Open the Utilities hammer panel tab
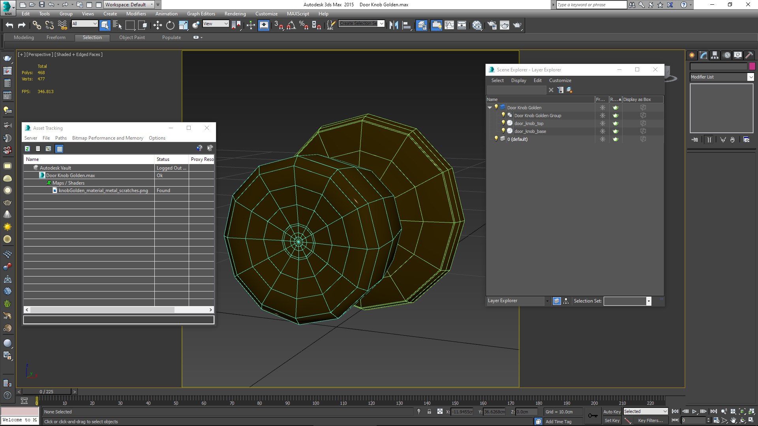Image resolution: width=758 pixels, height=426 pixels. pyautogui.click(x=749, y=55)
